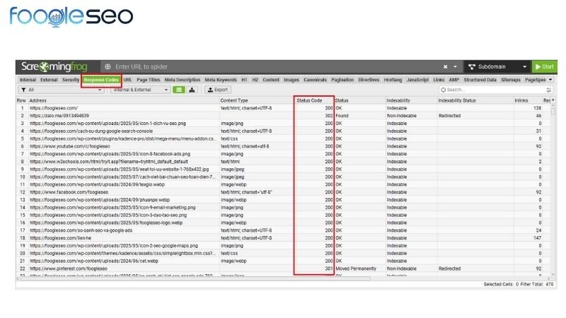Viewport: 566px width, 318px height.
Task: Open the URL bar history dropdown arrow
Action: tap(455, 66)
